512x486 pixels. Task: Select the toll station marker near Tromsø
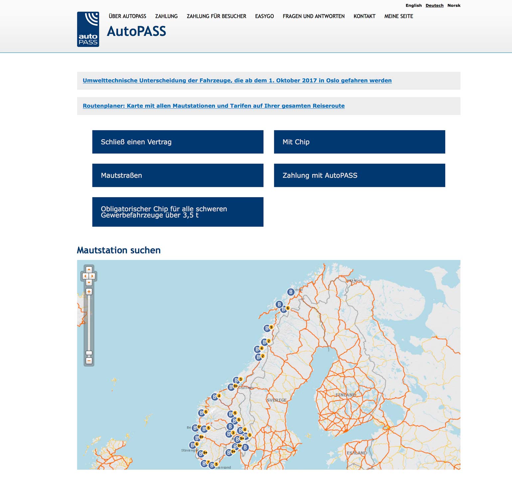click(x=291, y=292)
